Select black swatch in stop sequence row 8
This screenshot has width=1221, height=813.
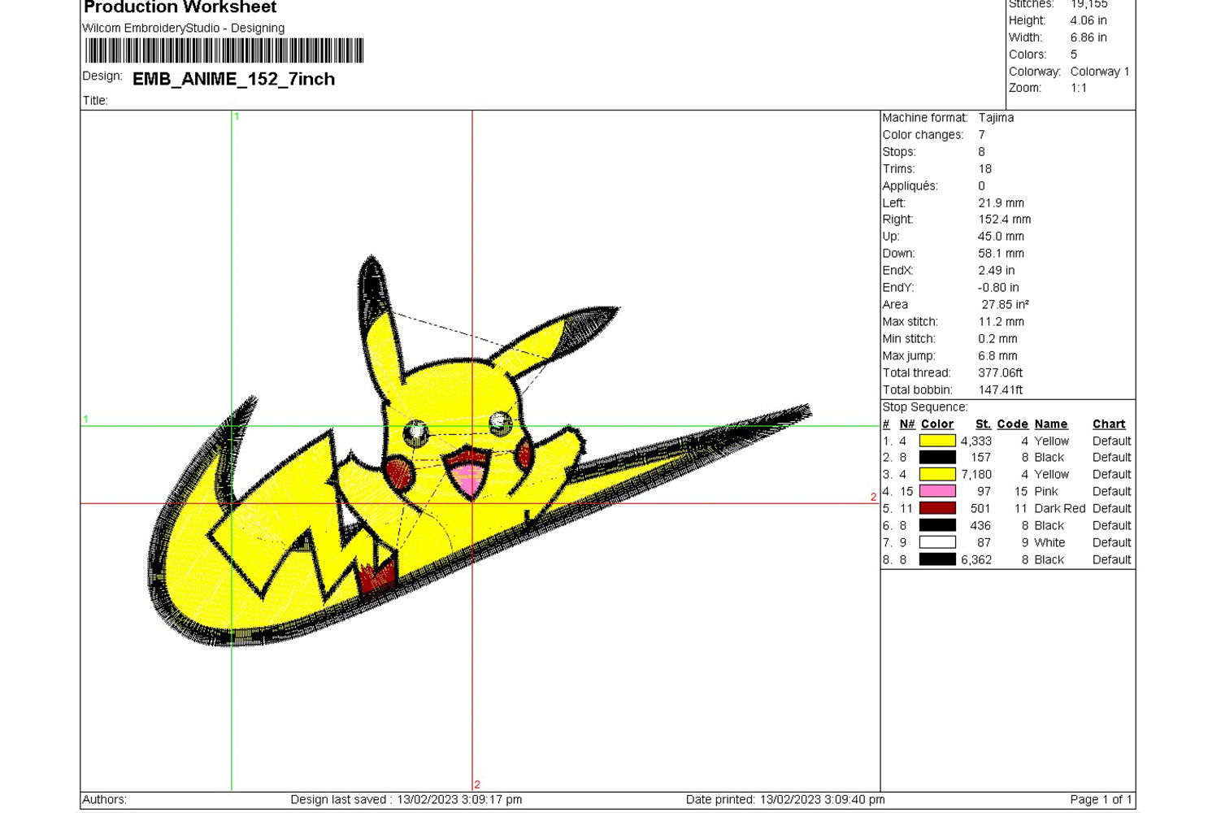[937, 559]
